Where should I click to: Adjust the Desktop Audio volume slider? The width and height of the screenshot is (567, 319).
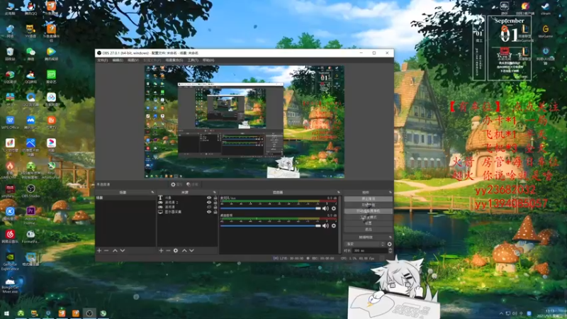(x=271, y=225)
